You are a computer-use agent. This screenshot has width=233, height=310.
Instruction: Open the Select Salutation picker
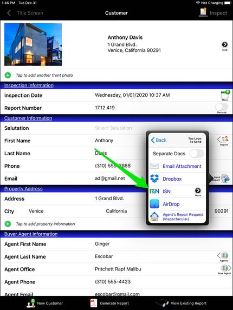pos(113,128)
